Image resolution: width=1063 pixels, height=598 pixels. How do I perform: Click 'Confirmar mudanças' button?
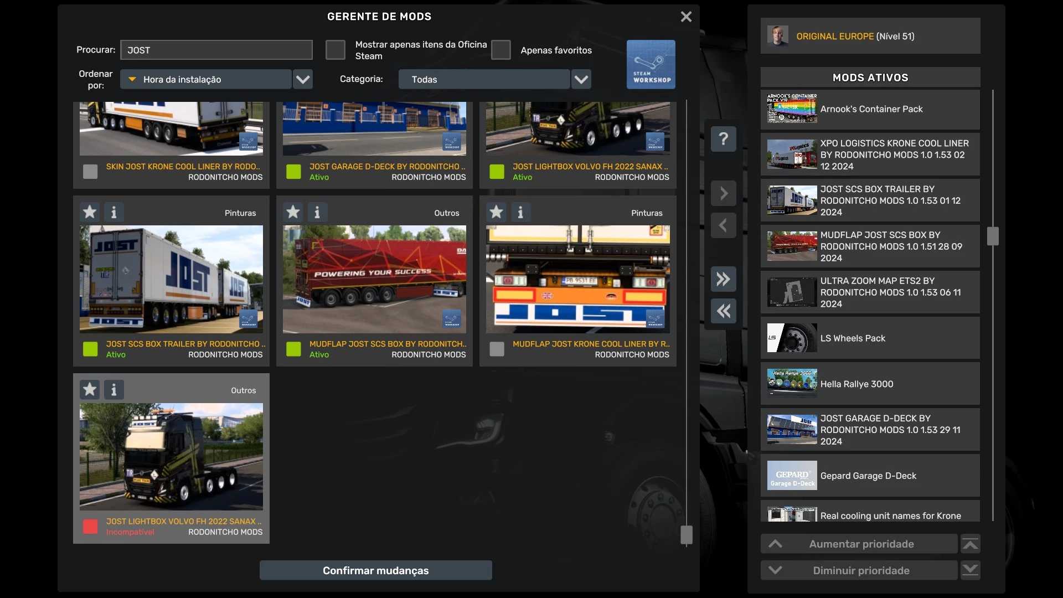(375, 570)
